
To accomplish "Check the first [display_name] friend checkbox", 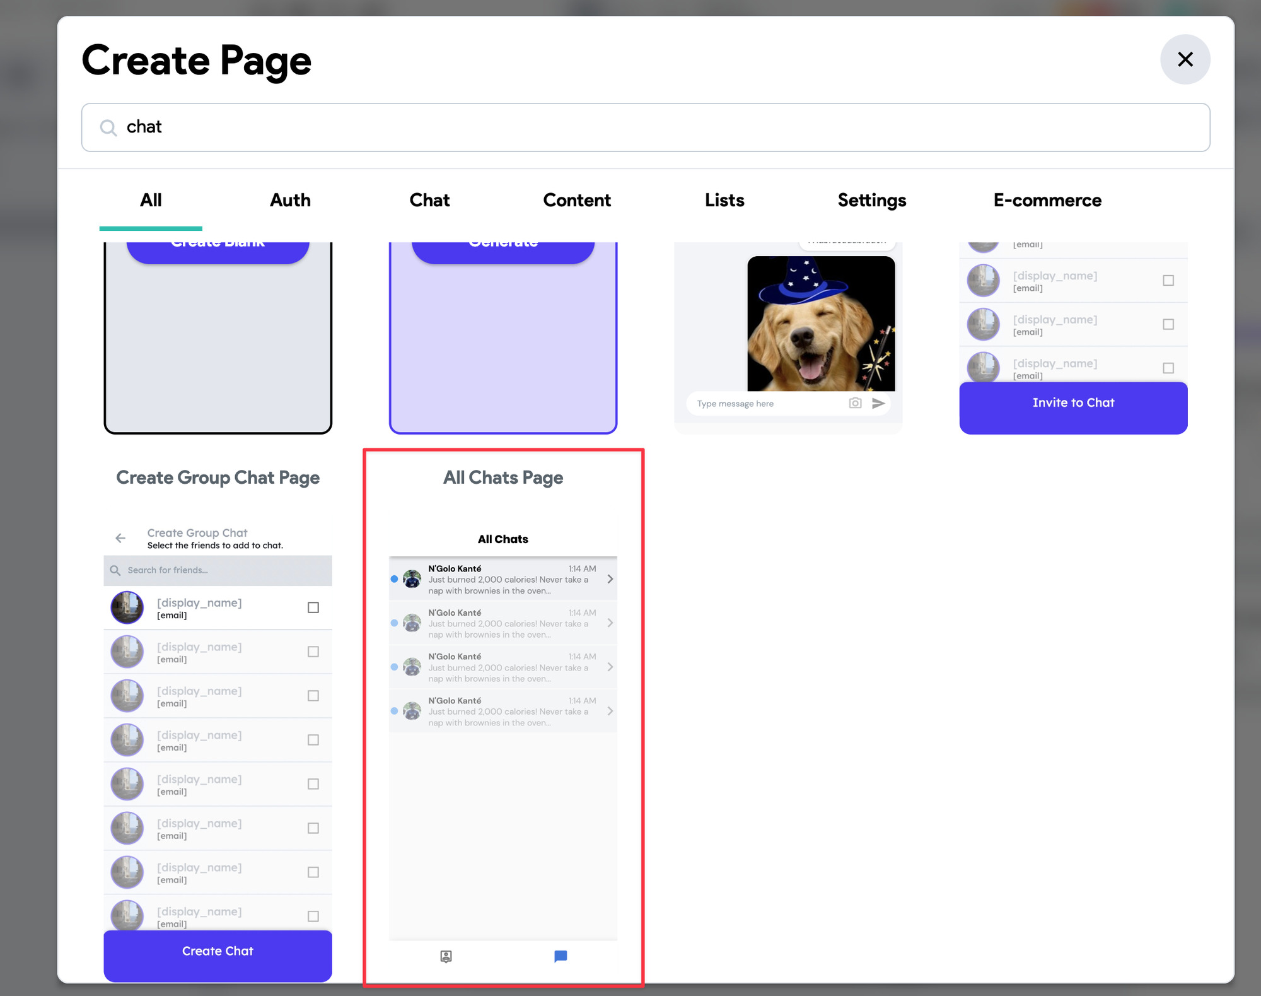I will click(313, 607).
